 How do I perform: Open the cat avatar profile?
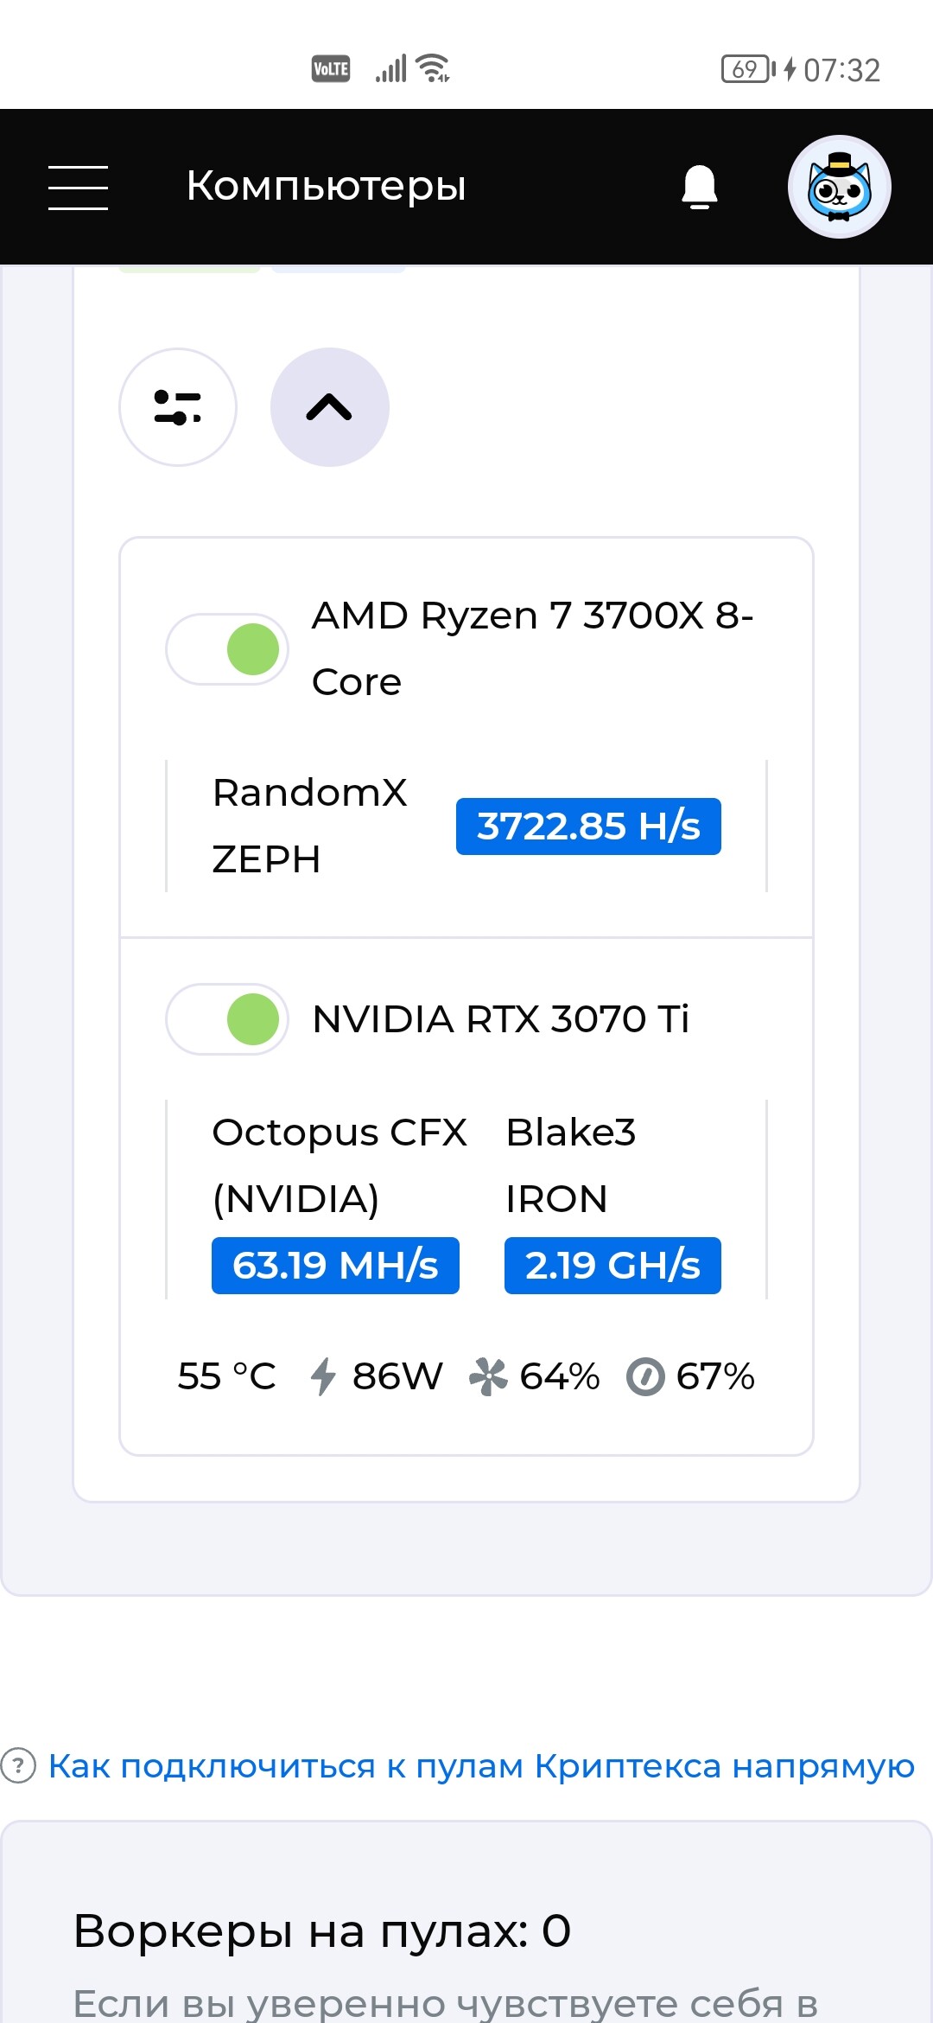click(x=839, y=187)
